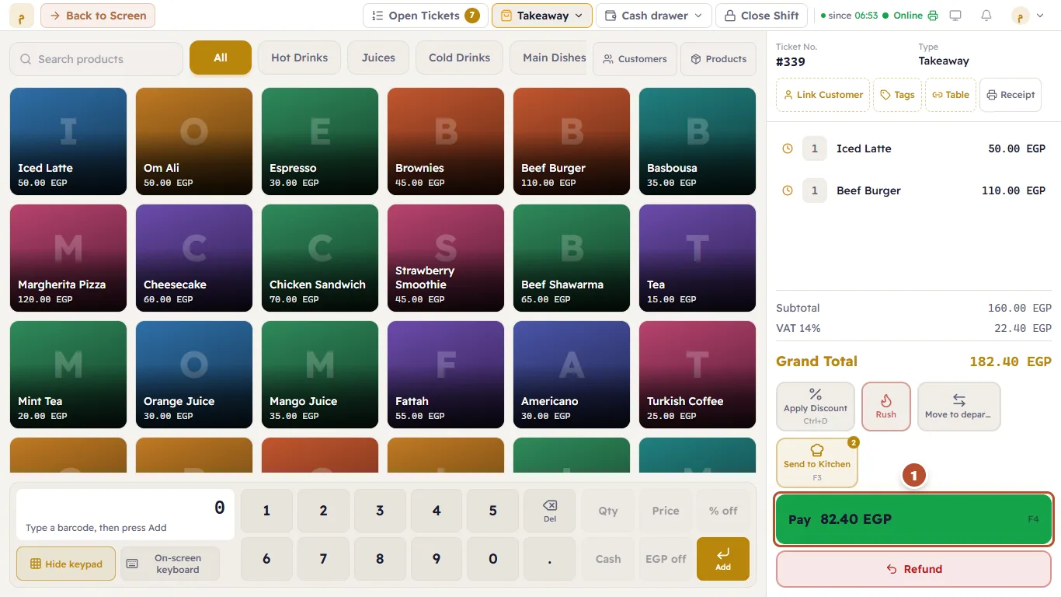
Task: Open the Cash drawer dropdown
Action: click(x=654, y=16)
